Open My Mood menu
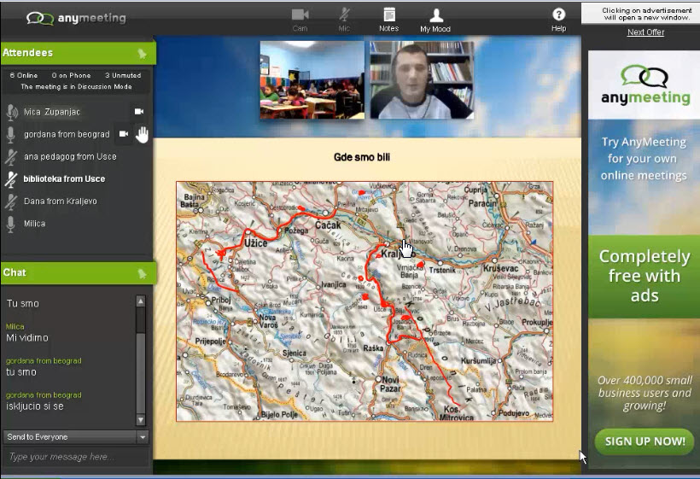 pos(435,18)
